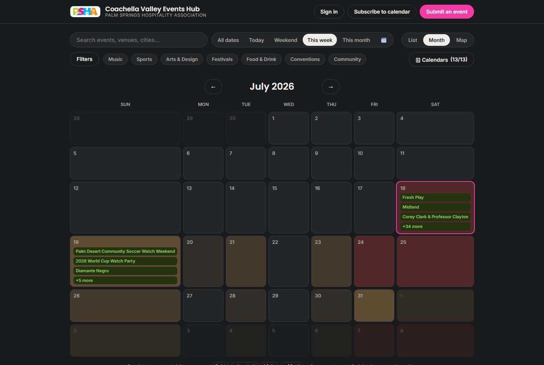Select the This month date range
Screen dimensions: 544x365
click(356, 40)
